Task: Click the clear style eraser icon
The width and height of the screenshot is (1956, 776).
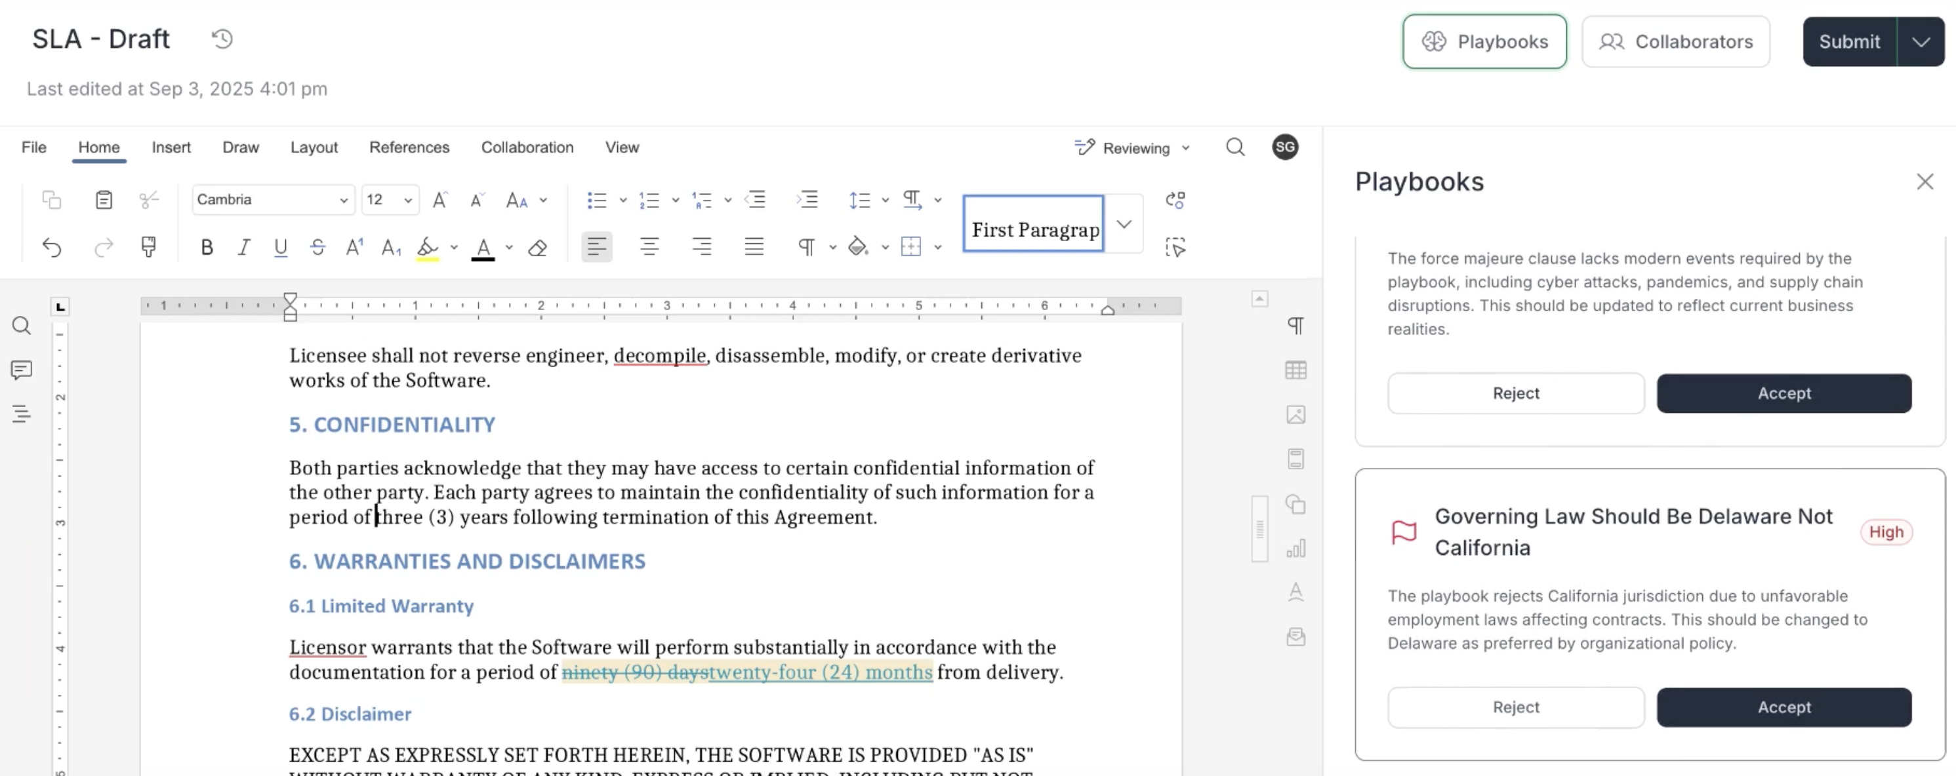Action: [538, 247]
